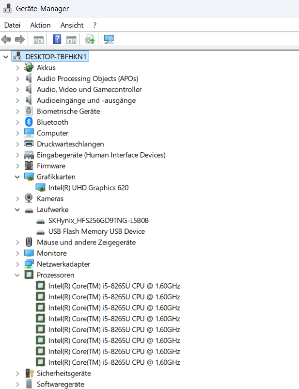Toggle the console tree pane icon
Viewport: 299px width, 389px height.
point(38,40)
